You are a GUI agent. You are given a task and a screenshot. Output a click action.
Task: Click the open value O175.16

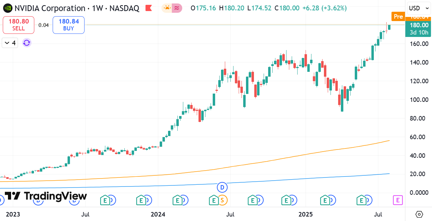204,8
